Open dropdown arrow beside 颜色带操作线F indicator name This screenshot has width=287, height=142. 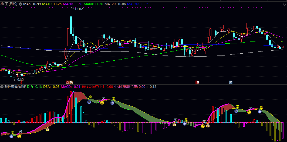coord(2,86)
